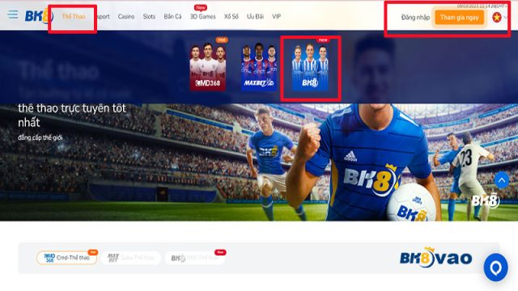Open the VIP menu item

[x=276, y=16]
